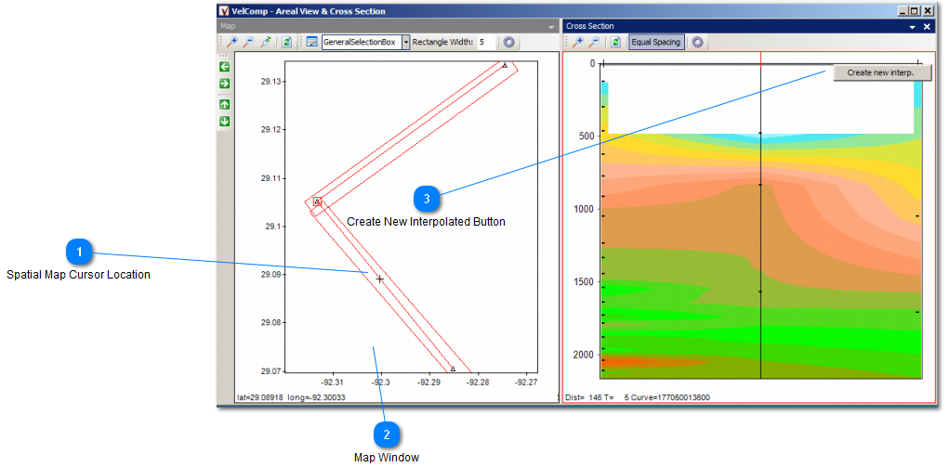
Task: Pan the map down with the green arrow
Action: 224,121
